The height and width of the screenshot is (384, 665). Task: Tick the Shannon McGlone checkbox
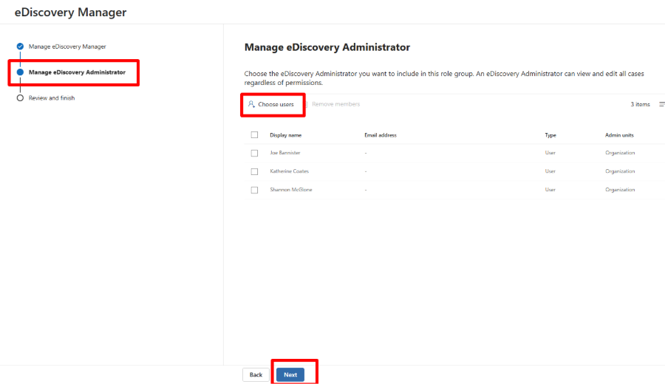[x=254, y=190]
